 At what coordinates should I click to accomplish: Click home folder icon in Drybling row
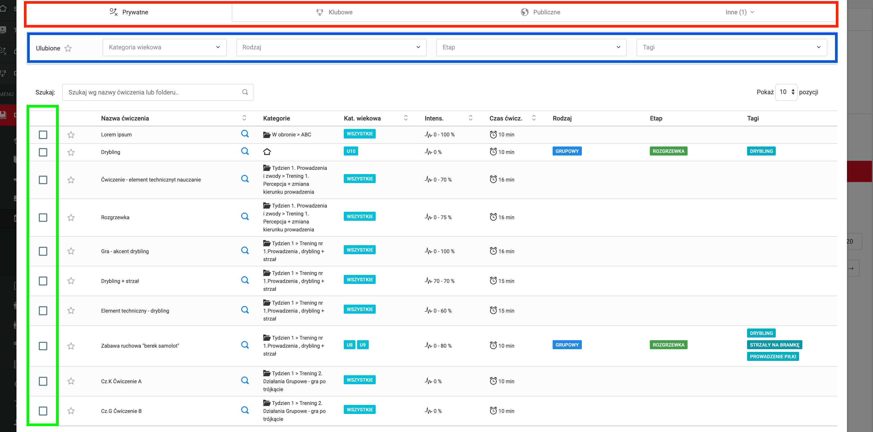point(267,152)
